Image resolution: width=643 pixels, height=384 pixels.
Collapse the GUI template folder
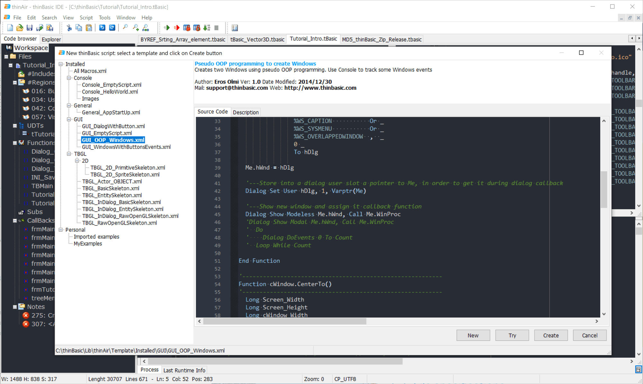[x=69, y=119]
